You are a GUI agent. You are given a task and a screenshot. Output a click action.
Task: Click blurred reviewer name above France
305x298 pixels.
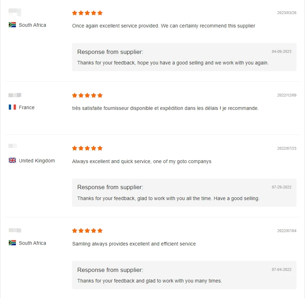click(x=15, y=95)
